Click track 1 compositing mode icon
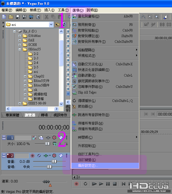The width and height of the screenshot is (172, 194). click(x=55, y=144)
